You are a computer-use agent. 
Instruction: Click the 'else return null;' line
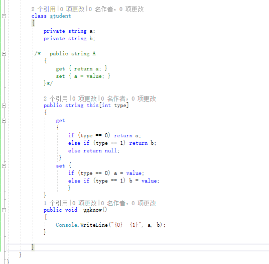[94, 151]
